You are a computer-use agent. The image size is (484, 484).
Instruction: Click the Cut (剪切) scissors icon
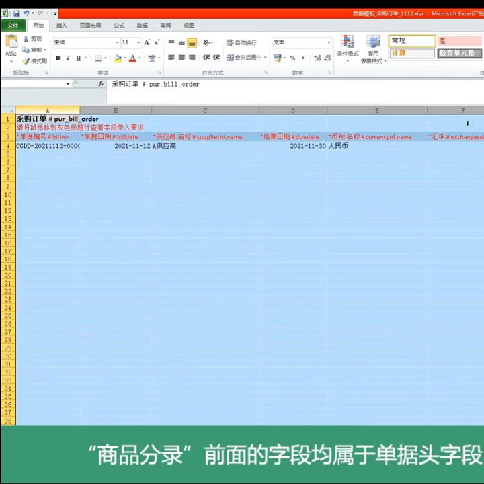click(26, 39)
